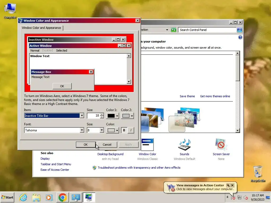Viewport: 271px width, 203px height.
Task: Increase the item Size spinner value
Action: tap(102, 114)
